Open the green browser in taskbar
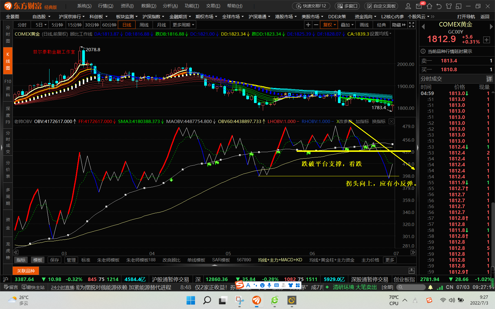The image size is (495, 309). [x=275, y=300]
